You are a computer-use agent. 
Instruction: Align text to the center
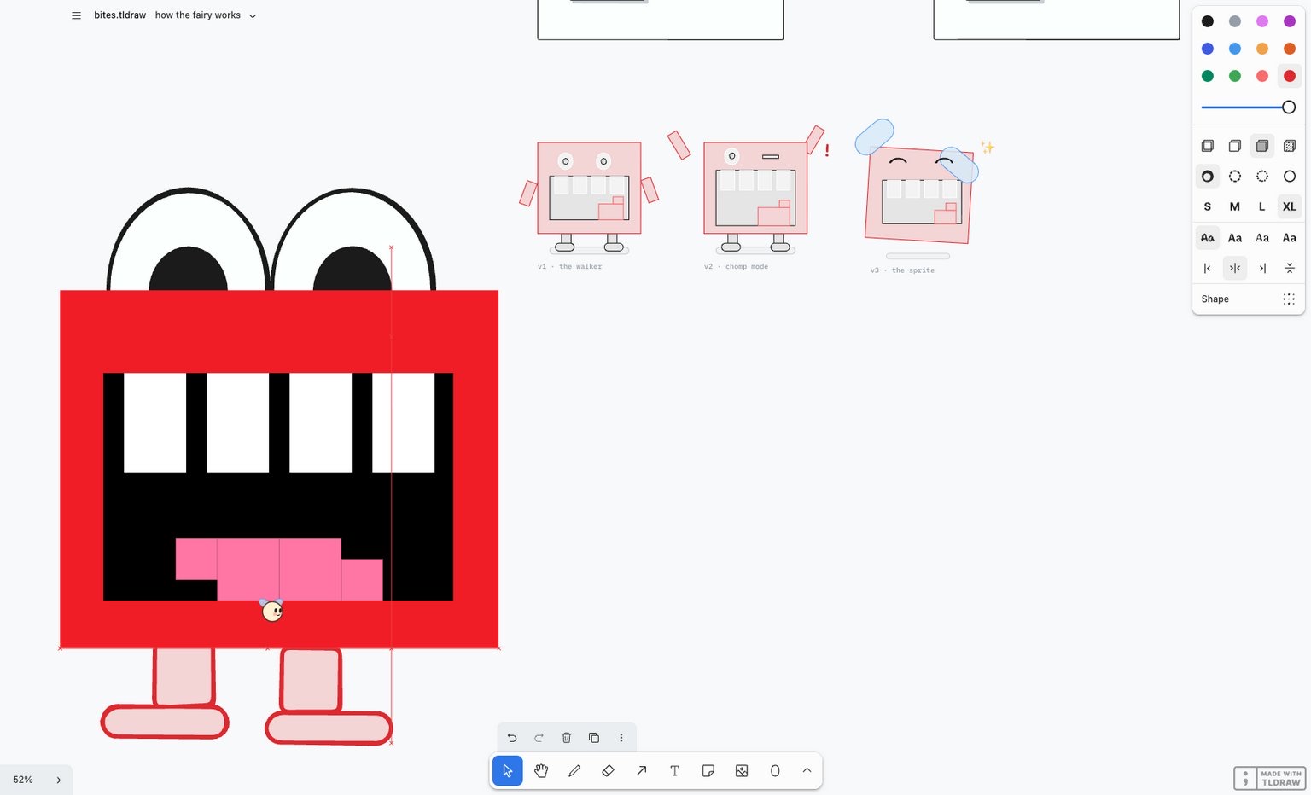click(1234, 268)
